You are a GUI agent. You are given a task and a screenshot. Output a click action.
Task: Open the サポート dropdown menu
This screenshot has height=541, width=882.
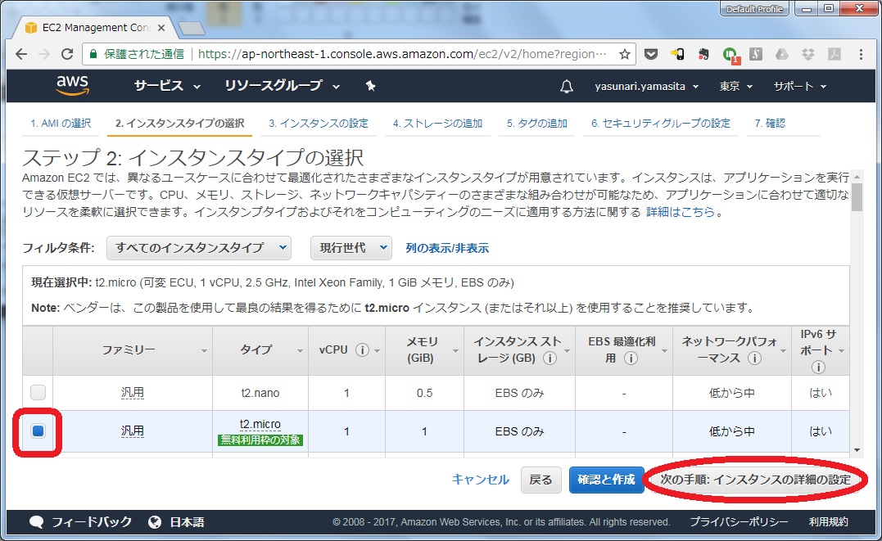point(800,87)
